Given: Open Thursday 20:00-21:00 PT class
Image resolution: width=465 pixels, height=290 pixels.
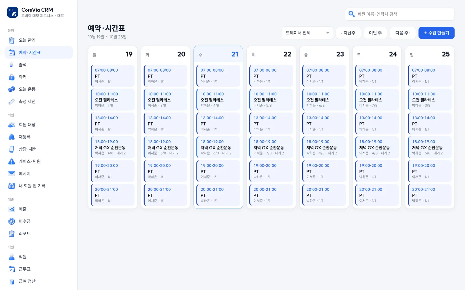Looking at the screenshot, I should coord(271,195).
